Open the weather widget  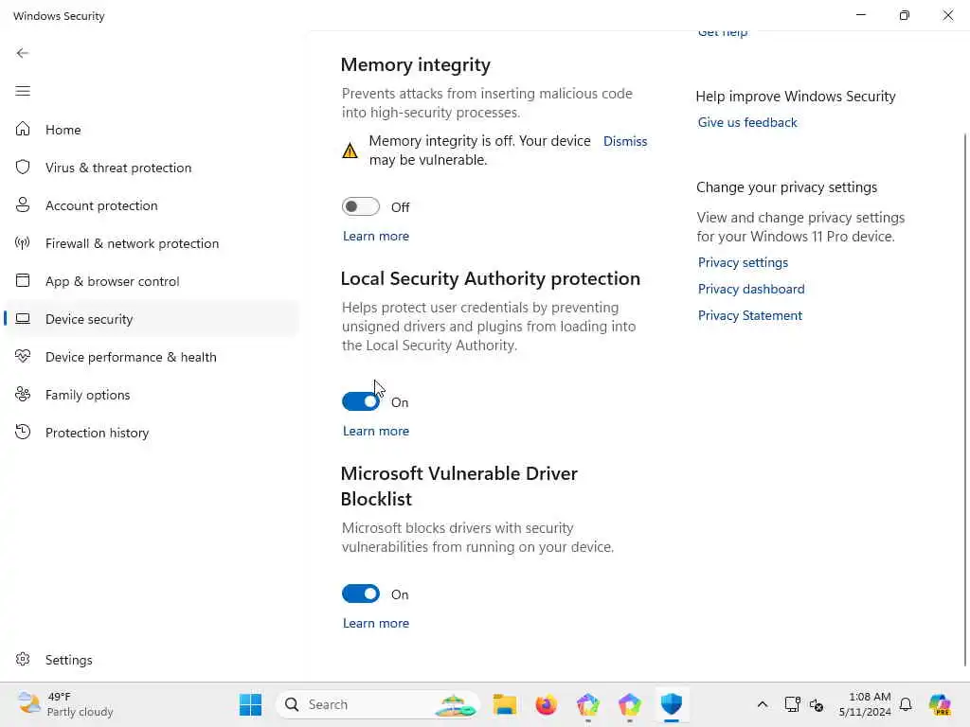[65, 704]
